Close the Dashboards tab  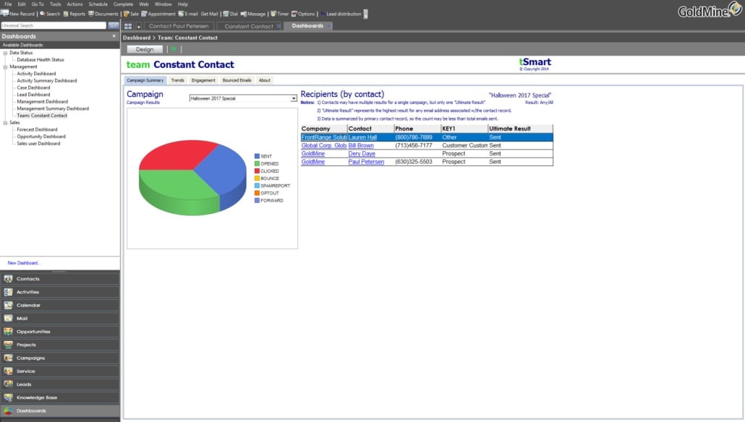click(329, 26)
